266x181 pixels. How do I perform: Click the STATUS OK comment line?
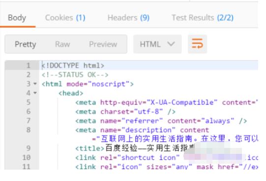tap(75, 75)
